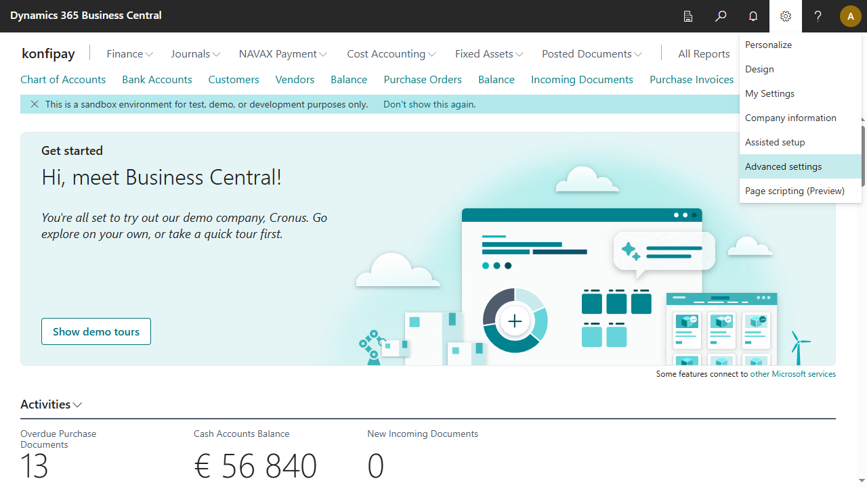This screenshot has height=487, width=867.
Task: Collapse the Activities section chevron
Action: 78,405
